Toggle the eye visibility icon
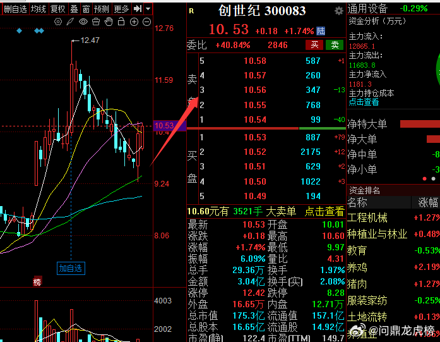 click(83, 21)
